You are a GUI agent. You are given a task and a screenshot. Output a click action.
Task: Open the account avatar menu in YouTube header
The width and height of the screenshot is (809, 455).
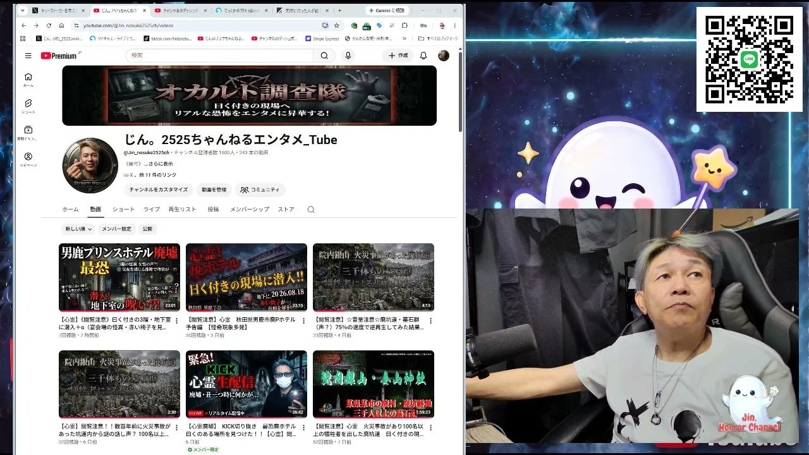pyautogui.click(x=444, y=56)
